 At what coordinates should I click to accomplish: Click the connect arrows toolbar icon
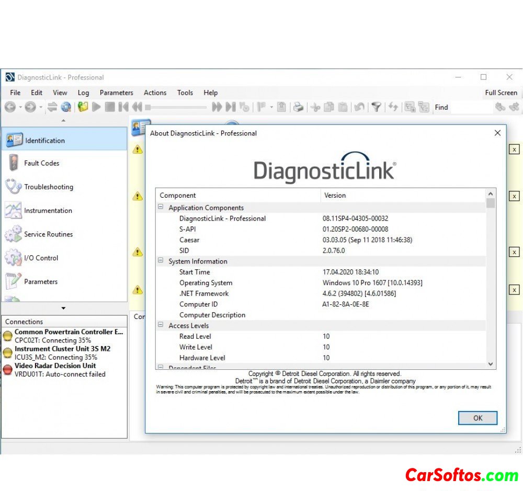coord(52,107)
